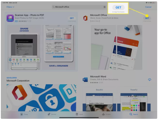Switch to the Search tab
This screenshot has width=158, height=119.
coord(134,114)
